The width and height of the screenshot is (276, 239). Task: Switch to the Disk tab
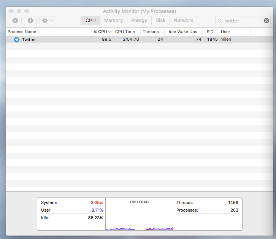160,21
